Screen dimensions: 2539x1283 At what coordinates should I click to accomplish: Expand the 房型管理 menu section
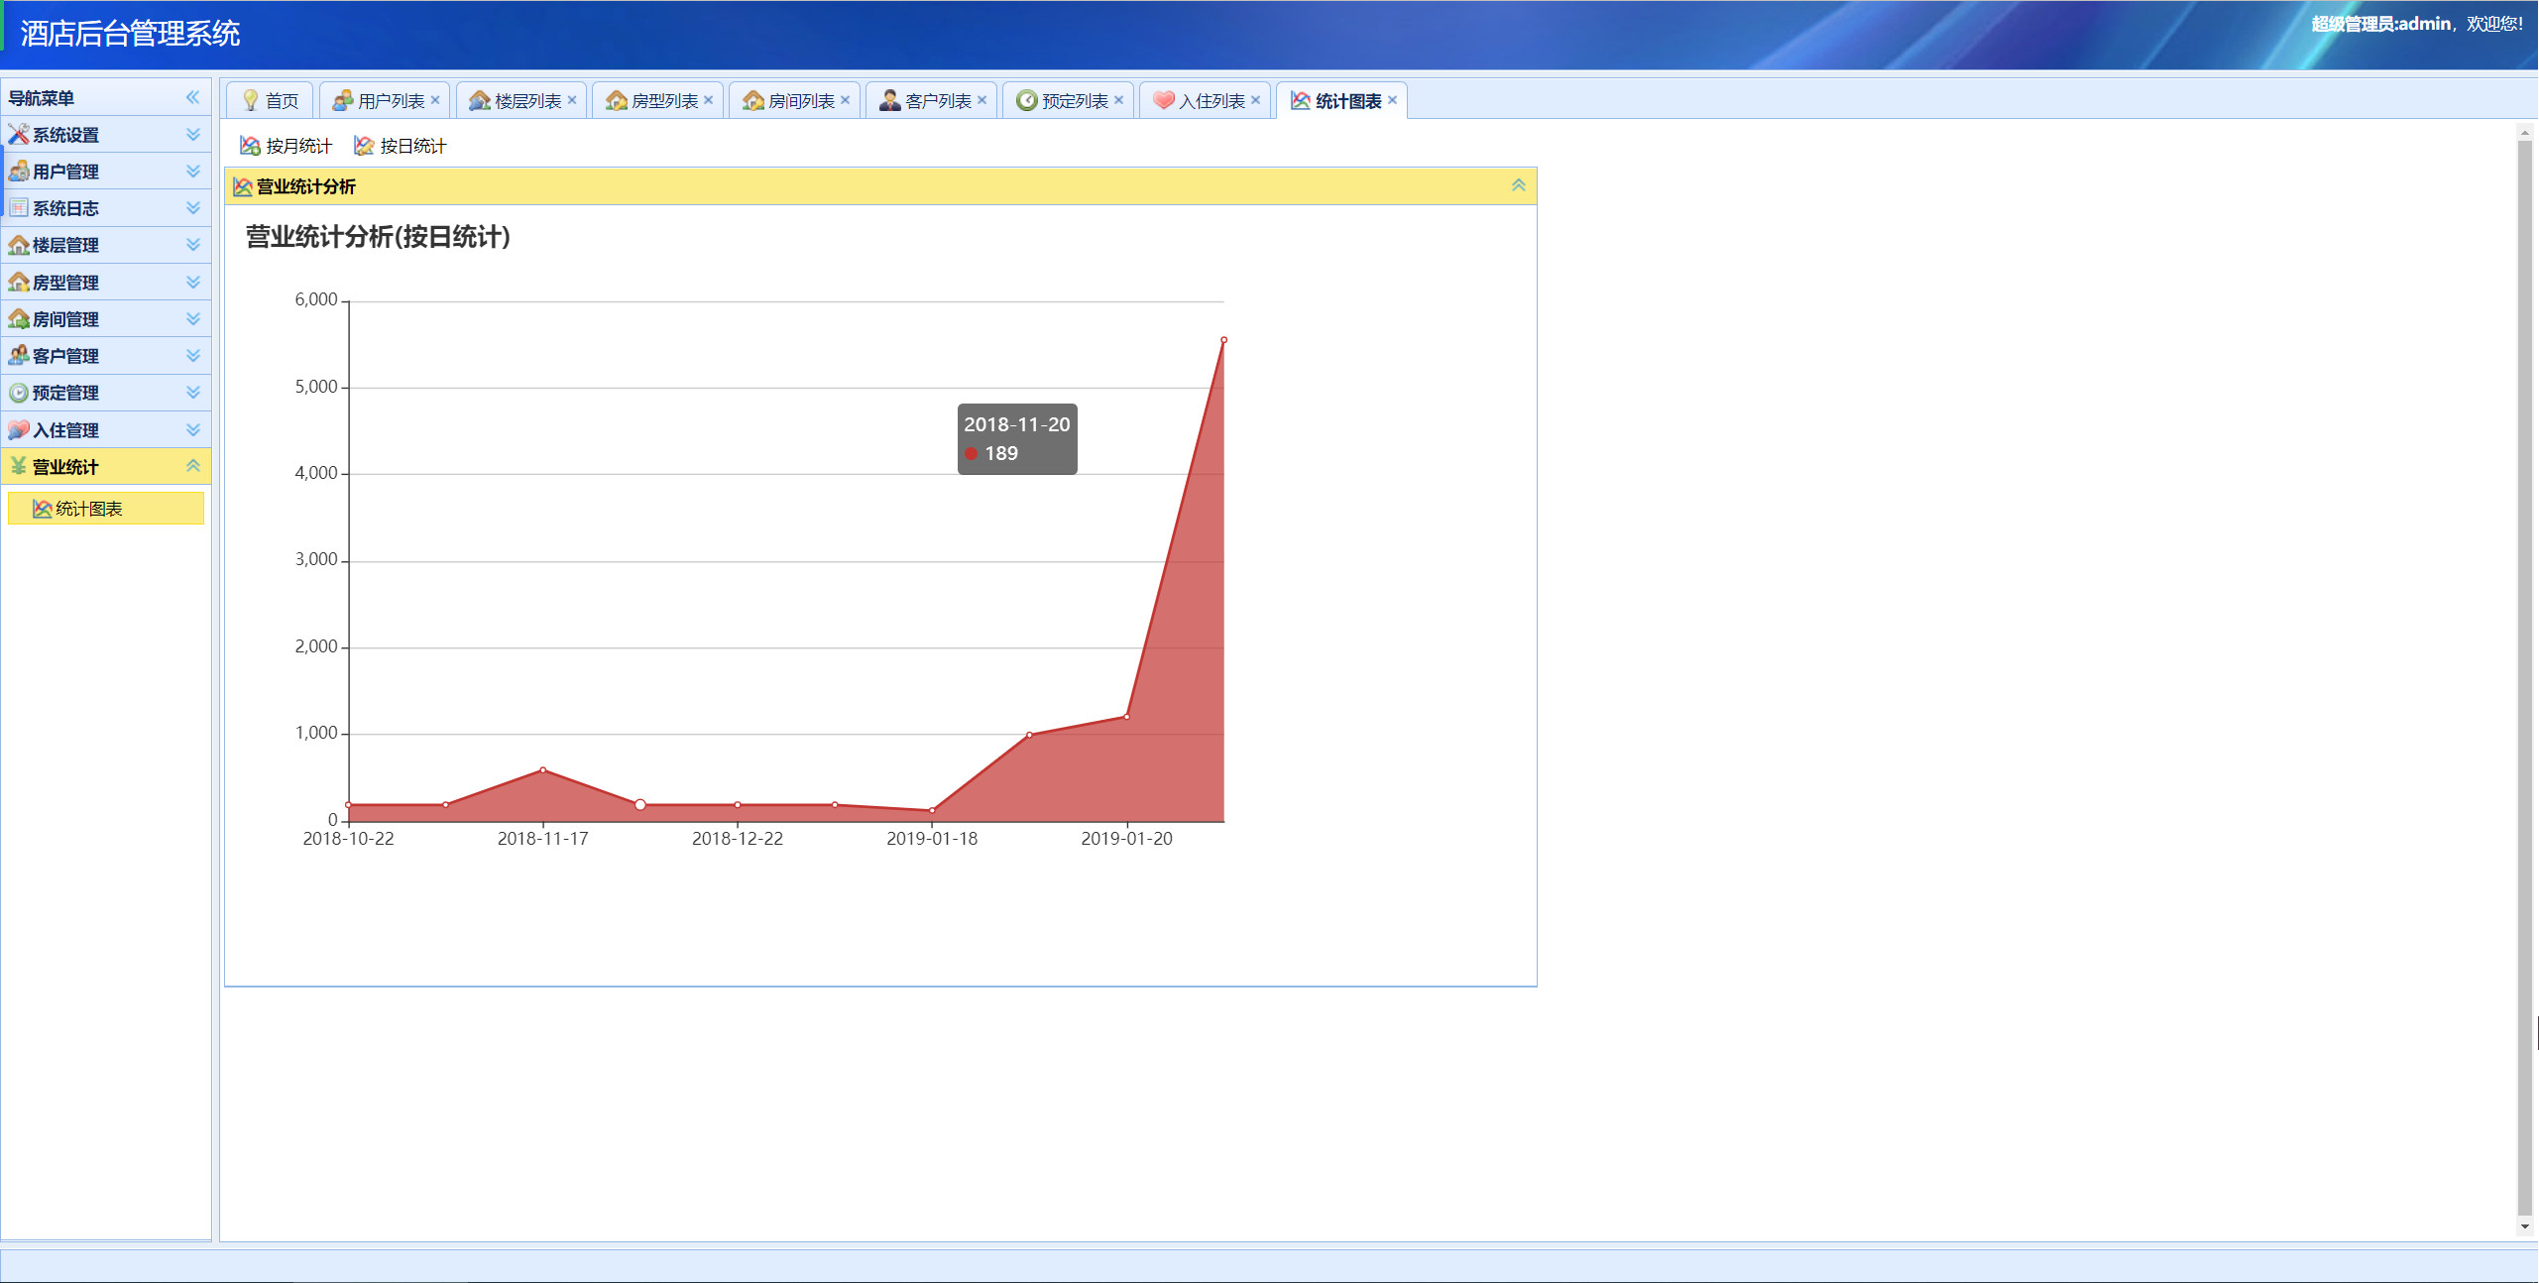click(193, 282)
